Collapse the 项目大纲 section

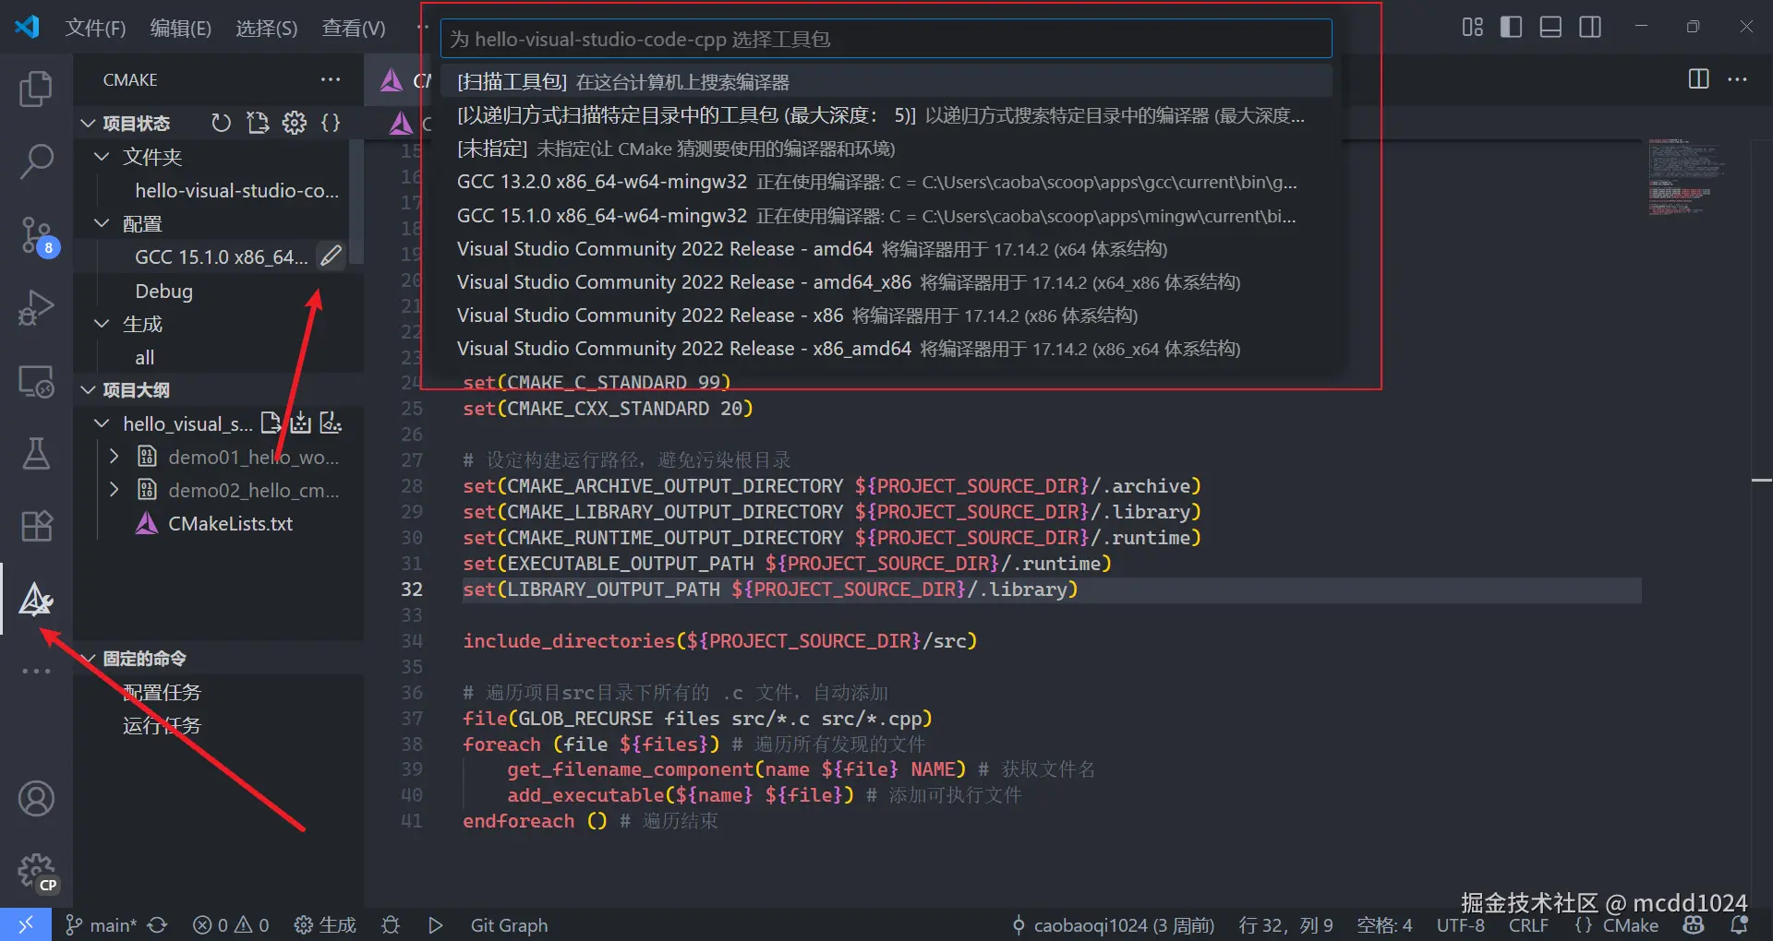[88, 389]
